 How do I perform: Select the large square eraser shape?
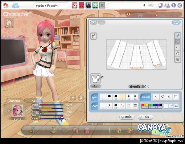pos(175,97)
